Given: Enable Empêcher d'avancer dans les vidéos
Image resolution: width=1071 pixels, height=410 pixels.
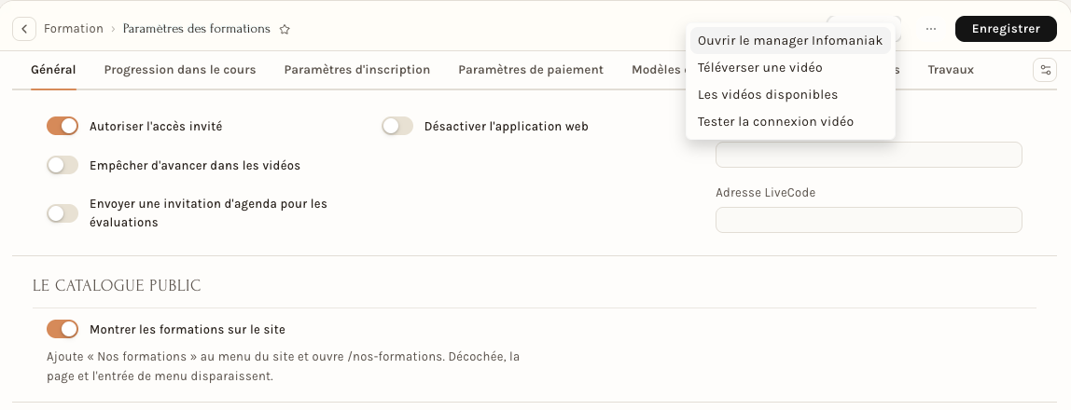Looking at the screenshot, I should click(x=63, y=165).
